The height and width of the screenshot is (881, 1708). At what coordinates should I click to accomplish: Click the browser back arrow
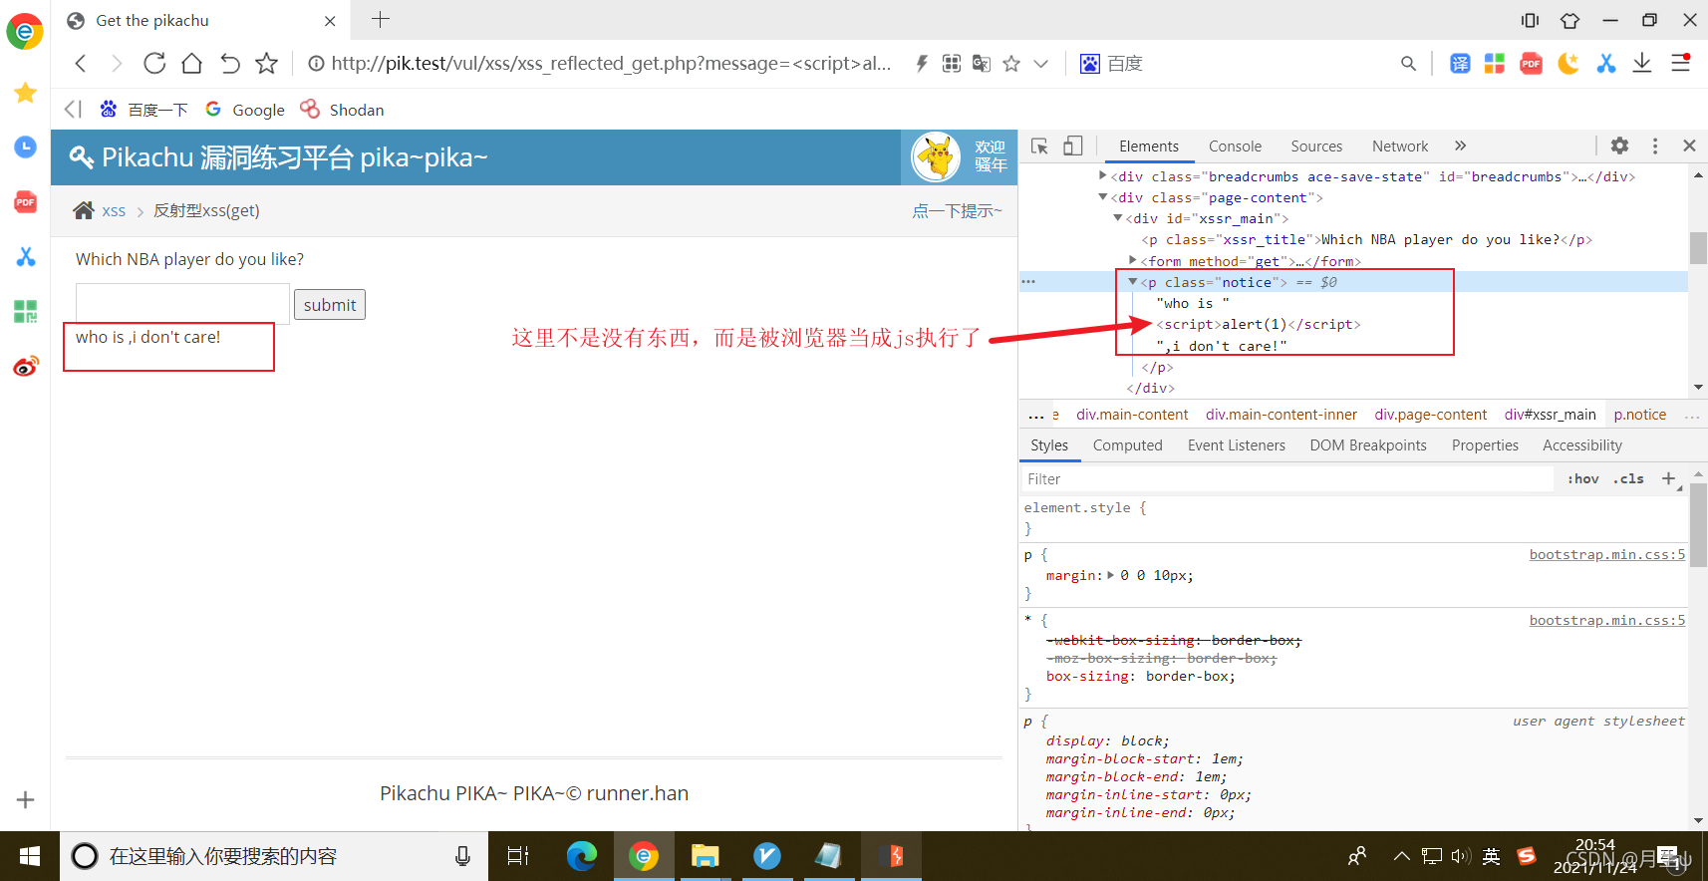tap(81, 64)
